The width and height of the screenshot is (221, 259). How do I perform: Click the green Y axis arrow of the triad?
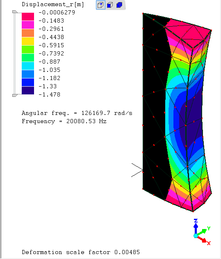click(203, 231)
